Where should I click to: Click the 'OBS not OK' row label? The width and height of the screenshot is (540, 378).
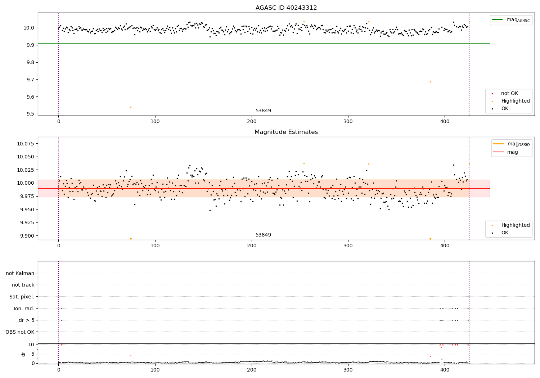tap(20, 332)
